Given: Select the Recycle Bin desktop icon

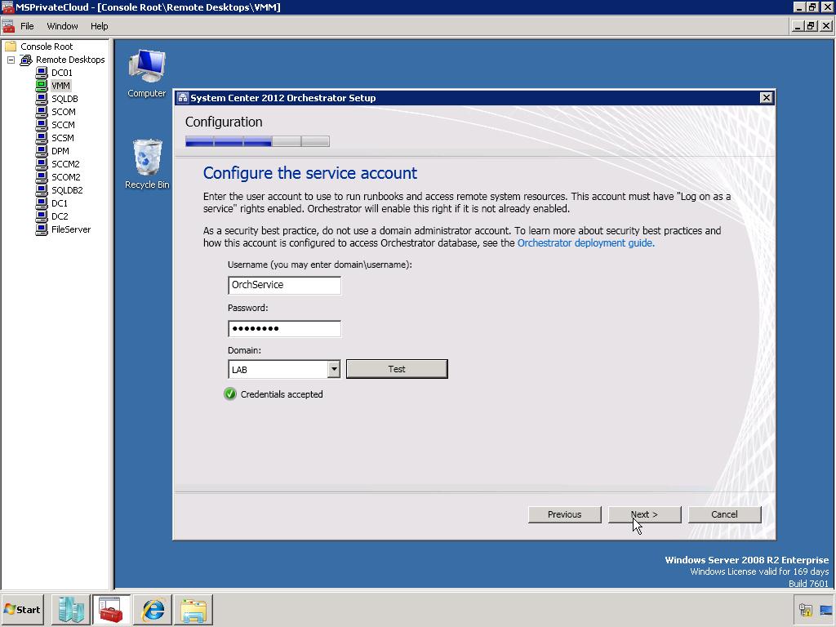Looking at the screenshot, I should click(x=147, y=164).
